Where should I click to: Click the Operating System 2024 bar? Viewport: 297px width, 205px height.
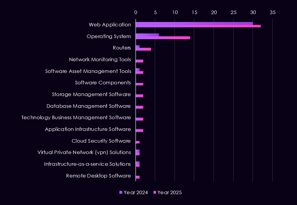pyautogui.click(x=147, y=35)
